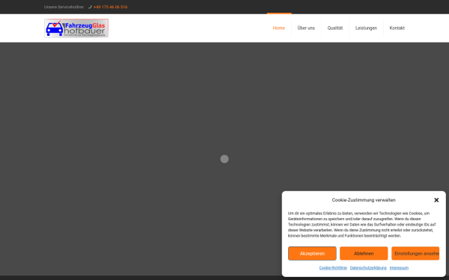Viewport: 449px width, 280px height.
Task: Click the phone icon beside the hotline number
Action: tap(90, 7)
